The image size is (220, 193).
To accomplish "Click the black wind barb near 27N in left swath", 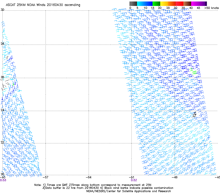I will click(x=7, y=58).
